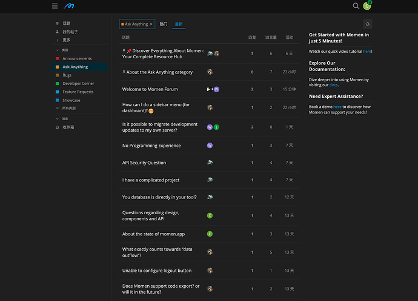Click the green C avatar in About the state row

pos(210,234)
